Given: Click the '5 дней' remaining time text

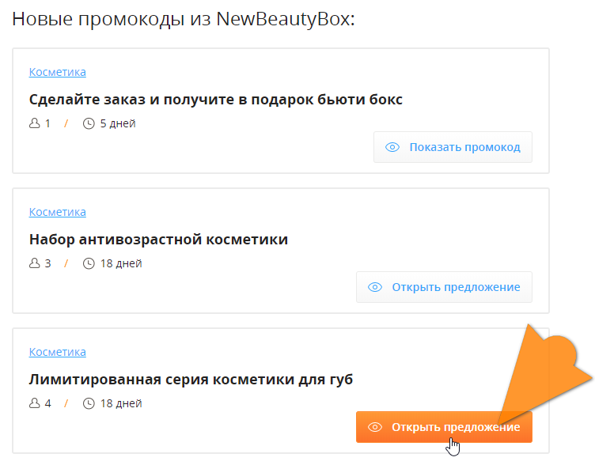Looking at the screenshot, I should [x=118, y=123].
